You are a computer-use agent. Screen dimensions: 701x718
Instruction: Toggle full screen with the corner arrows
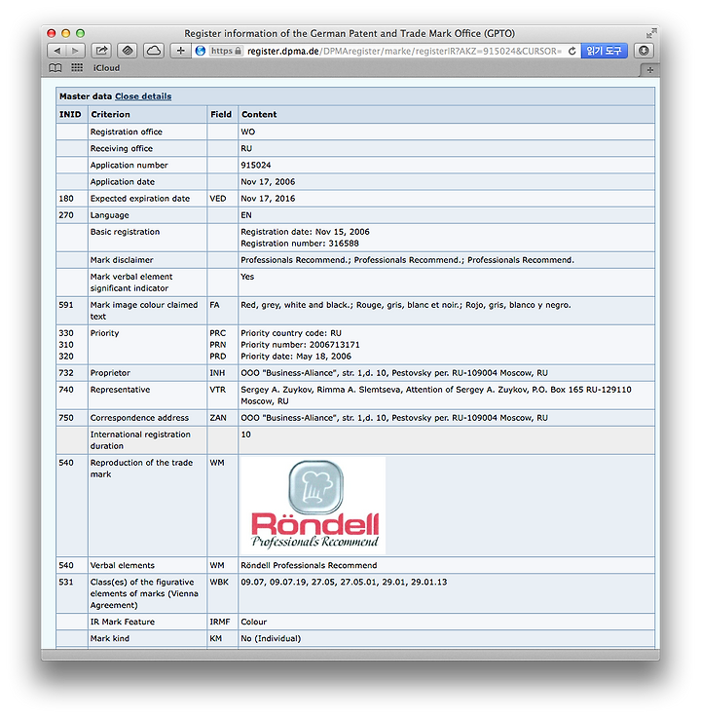(x=651, y=33)
